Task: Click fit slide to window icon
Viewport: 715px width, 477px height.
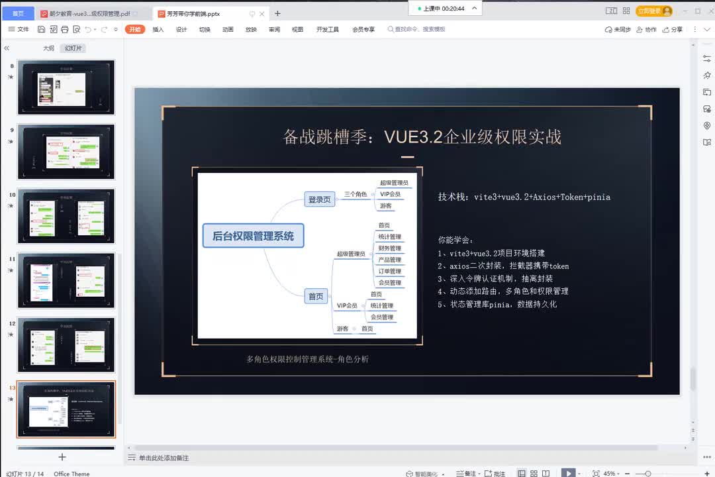Action: coord(596,474)
